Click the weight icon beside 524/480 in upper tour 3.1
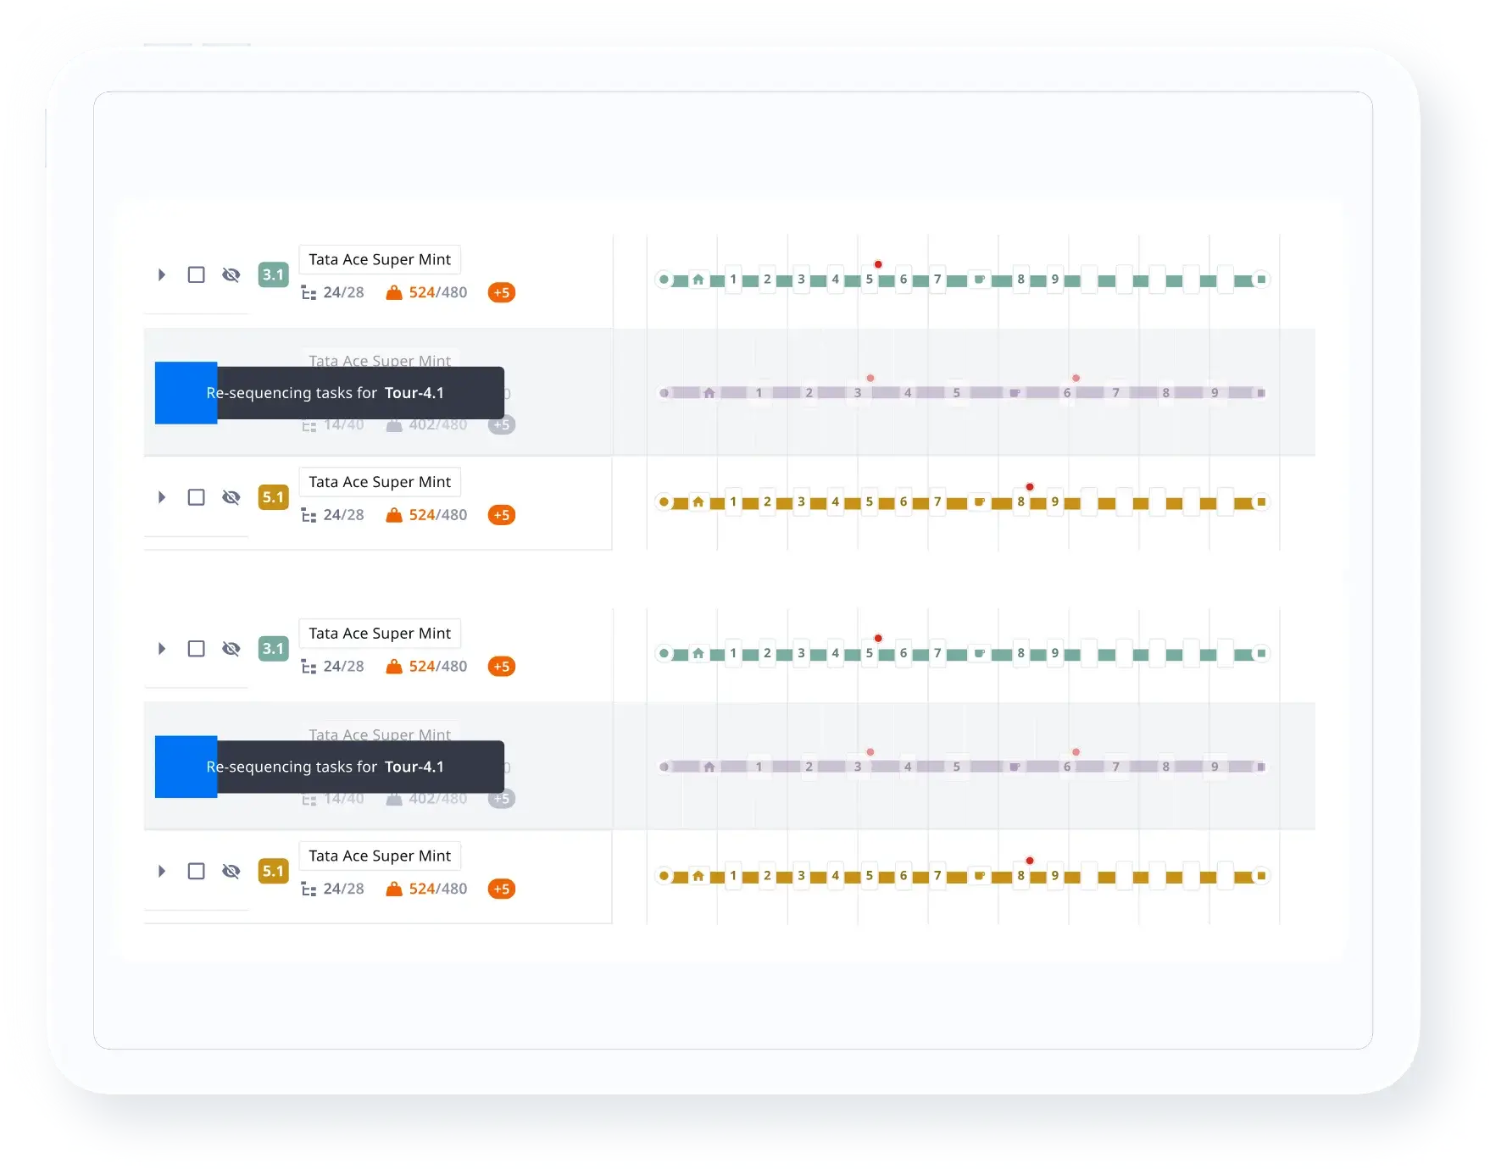The image size is (1490, 1169). click(x=393, y=293)
